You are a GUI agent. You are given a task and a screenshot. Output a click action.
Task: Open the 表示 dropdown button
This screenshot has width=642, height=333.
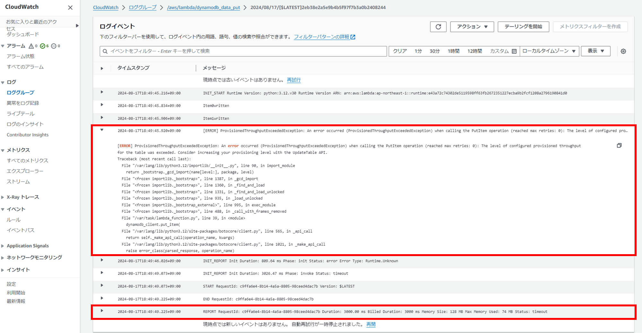596,51
